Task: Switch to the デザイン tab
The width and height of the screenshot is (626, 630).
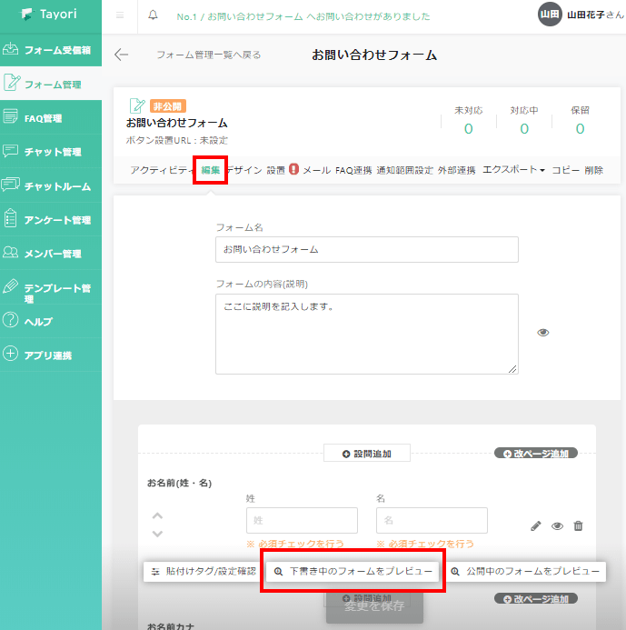Action: click(x=244, y=170)
